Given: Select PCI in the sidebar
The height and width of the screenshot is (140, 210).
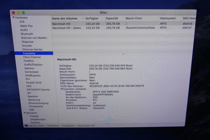Looking at the screenshot, I should click(x=28, y=79).
